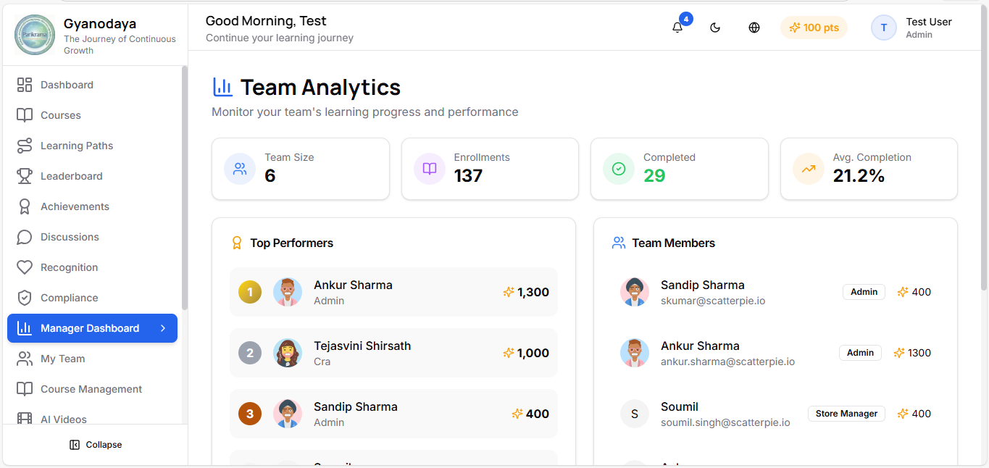
Task: Open Compliance in sidebar
Action: pos(92,298)
